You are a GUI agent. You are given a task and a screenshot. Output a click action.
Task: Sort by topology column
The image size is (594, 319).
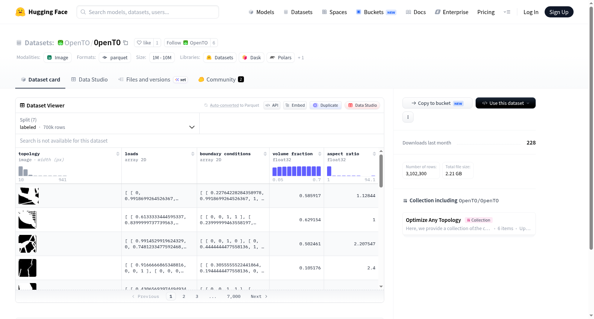(x=118, y=154)
